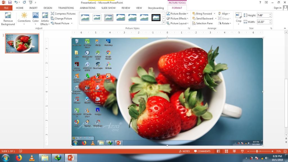This screenshot has height=162, width=288.
Task: Toggle the COMMENTS pane
Action: click(202, 151)
